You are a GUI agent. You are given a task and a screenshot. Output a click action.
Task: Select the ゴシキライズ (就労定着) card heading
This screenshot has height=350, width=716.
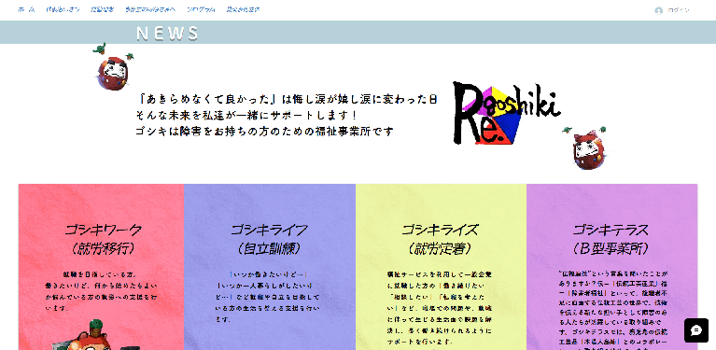pyautogui.click(x=441, y=239)
